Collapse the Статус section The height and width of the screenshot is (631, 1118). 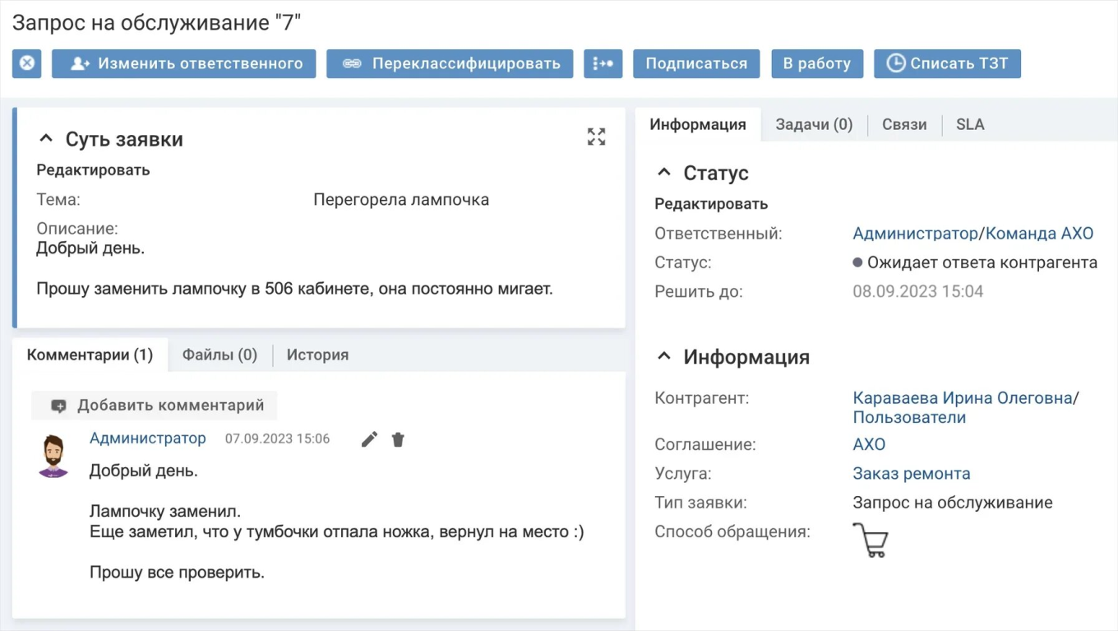pos(663,172)
